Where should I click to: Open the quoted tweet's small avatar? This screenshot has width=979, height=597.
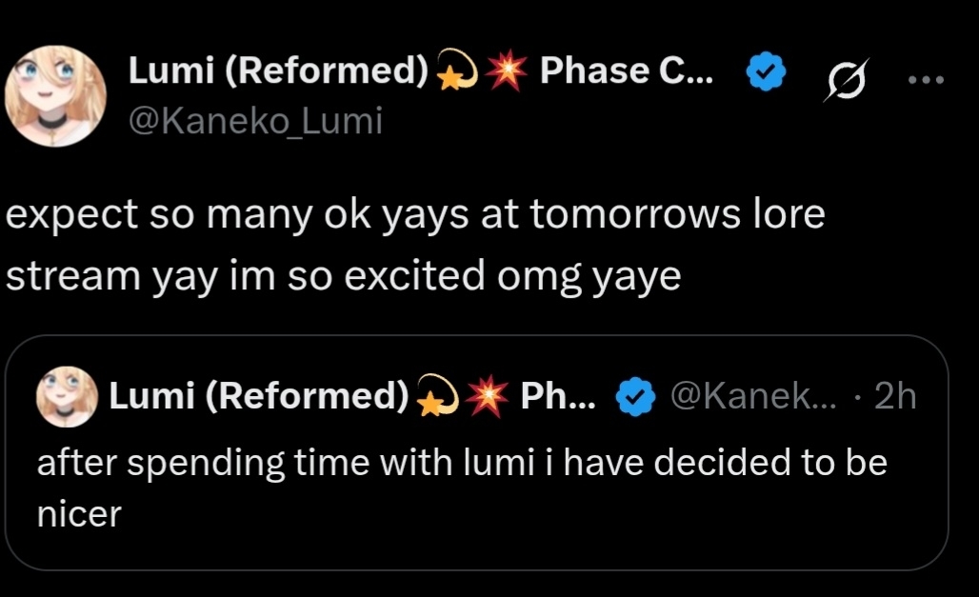68,397
